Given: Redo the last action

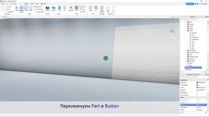Looking at the screenshot, I should (x=9, y=4).
